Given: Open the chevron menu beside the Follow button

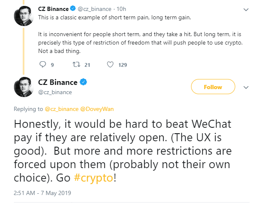Looking at the screenshot, I should point(247,87).
